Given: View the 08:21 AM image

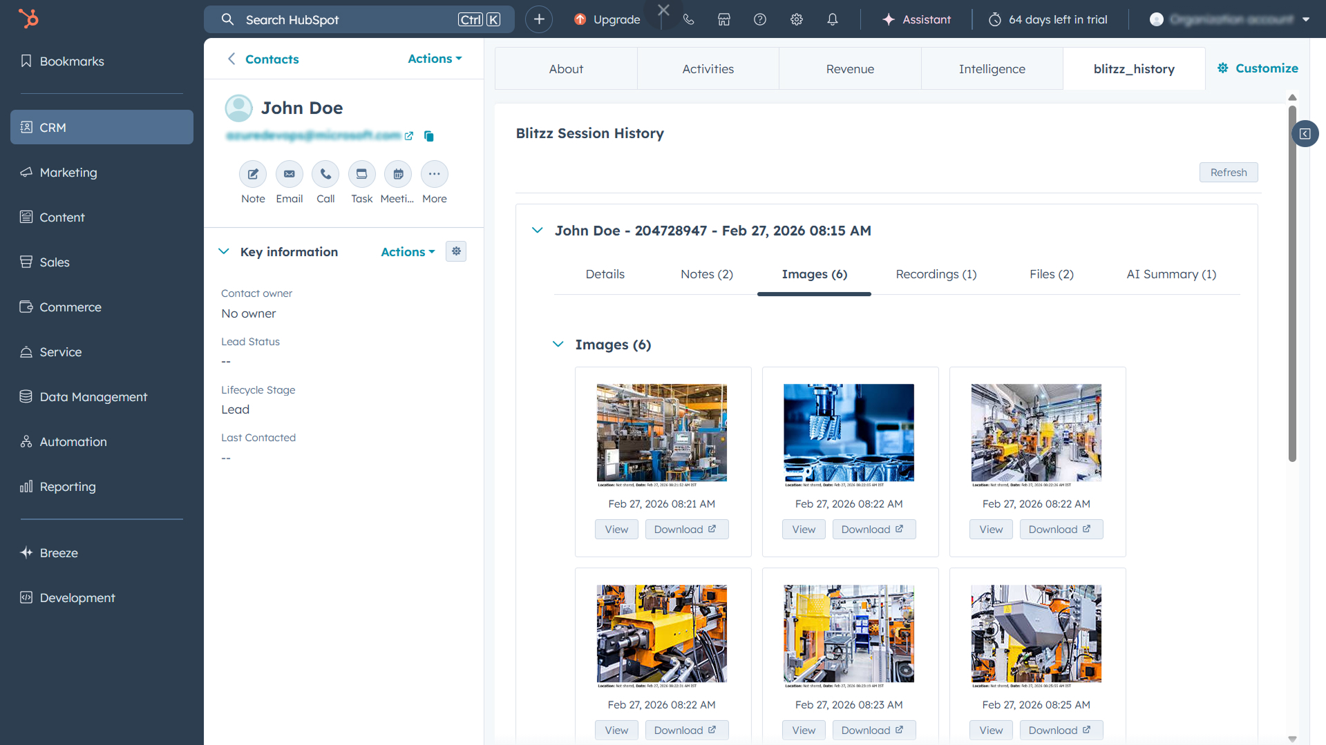Looking at the screenshot, I should click(x=616, y=530).
